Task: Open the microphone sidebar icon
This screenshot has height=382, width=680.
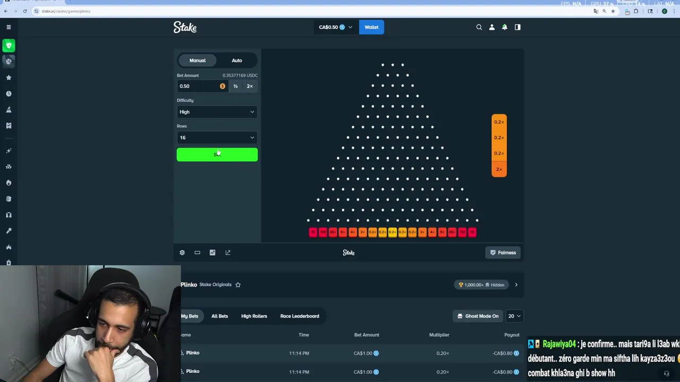Action: click(8, 231)
